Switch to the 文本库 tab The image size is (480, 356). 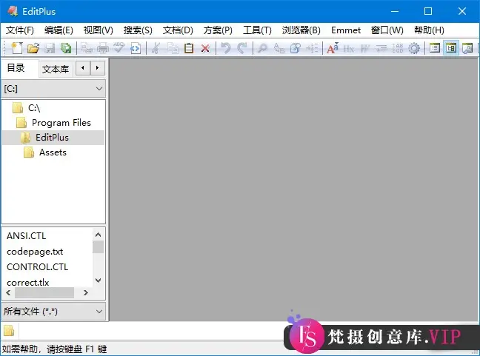(56, 70)
